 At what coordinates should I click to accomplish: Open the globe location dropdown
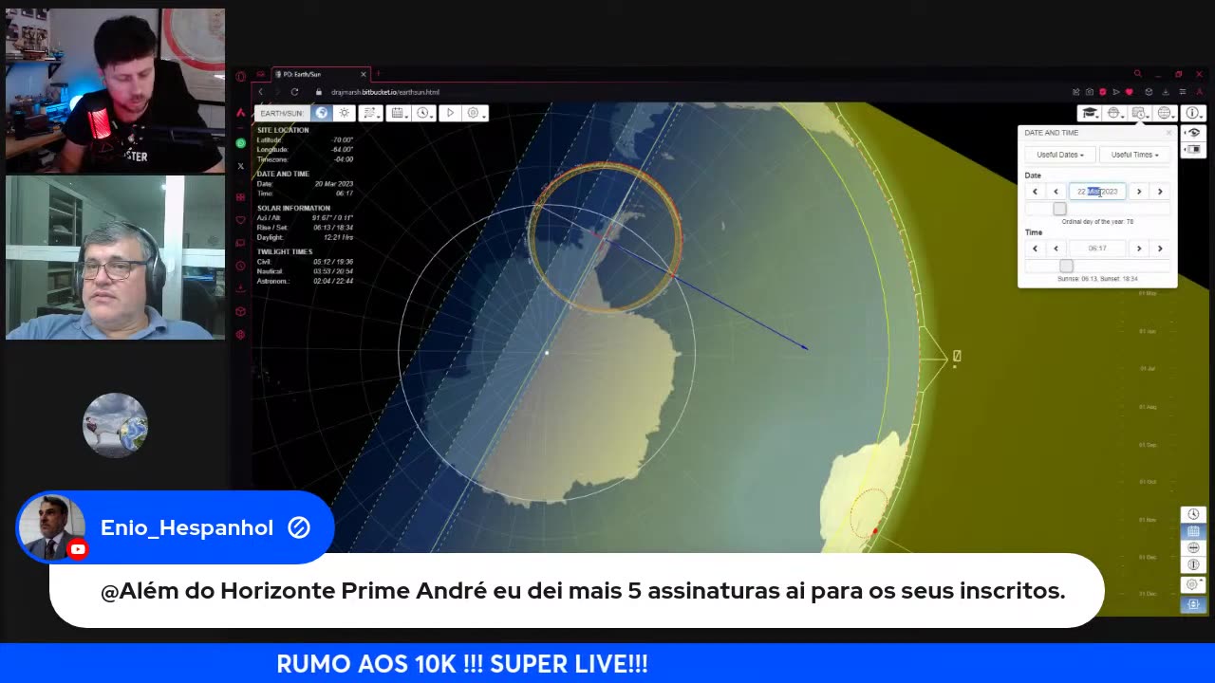(x=1114, y=113)
